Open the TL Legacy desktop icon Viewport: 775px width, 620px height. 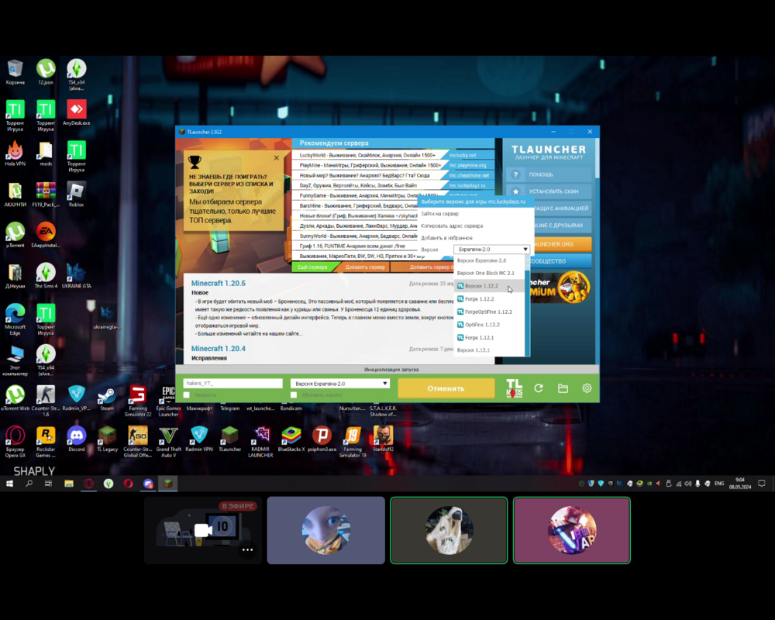[107, 439]
